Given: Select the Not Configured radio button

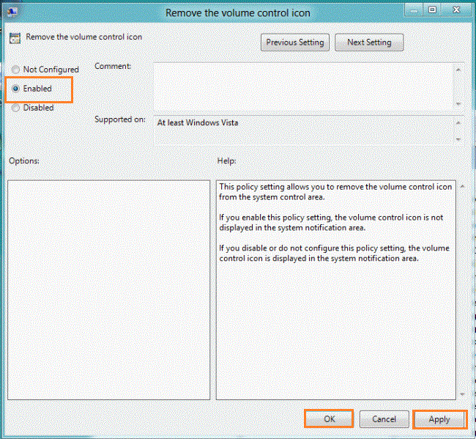Looking at the screenshot, I should 15,70.
